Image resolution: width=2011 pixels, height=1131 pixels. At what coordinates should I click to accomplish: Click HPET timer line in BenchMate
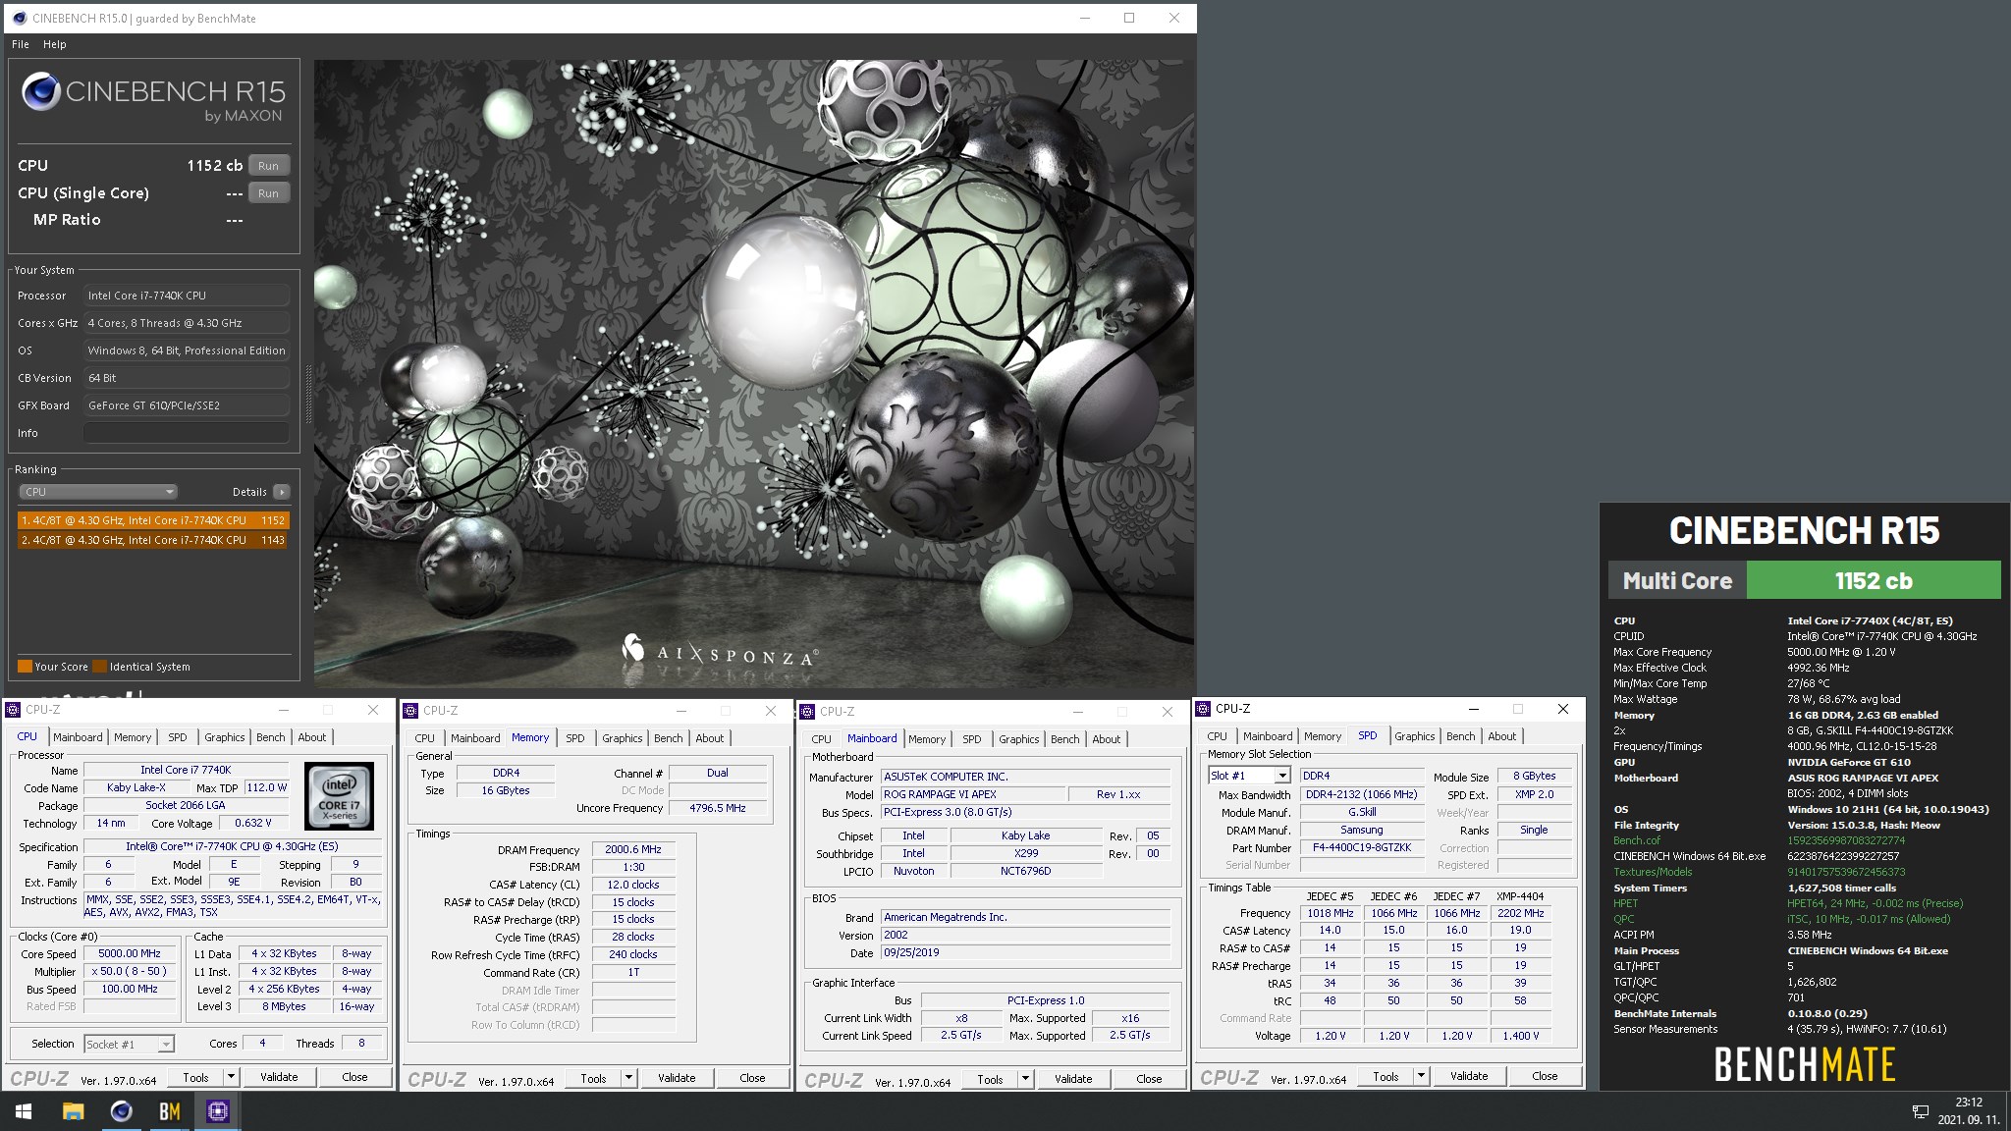[1787, 903]
